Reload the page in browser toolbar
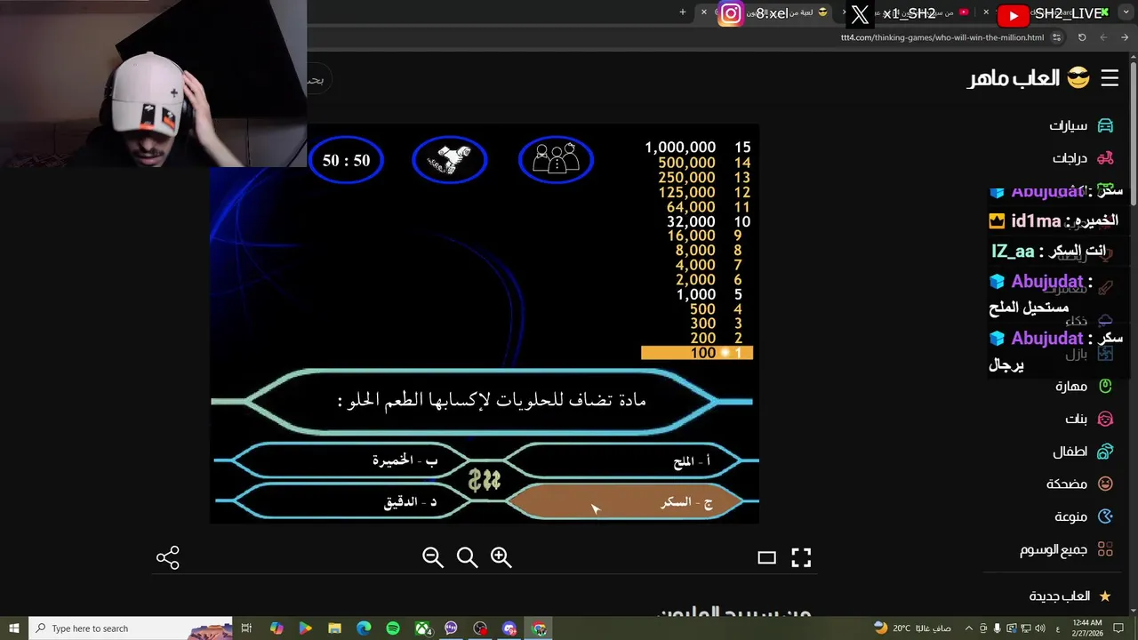The width and height of the screenshot is (1138, 640). coord(1082,37)
